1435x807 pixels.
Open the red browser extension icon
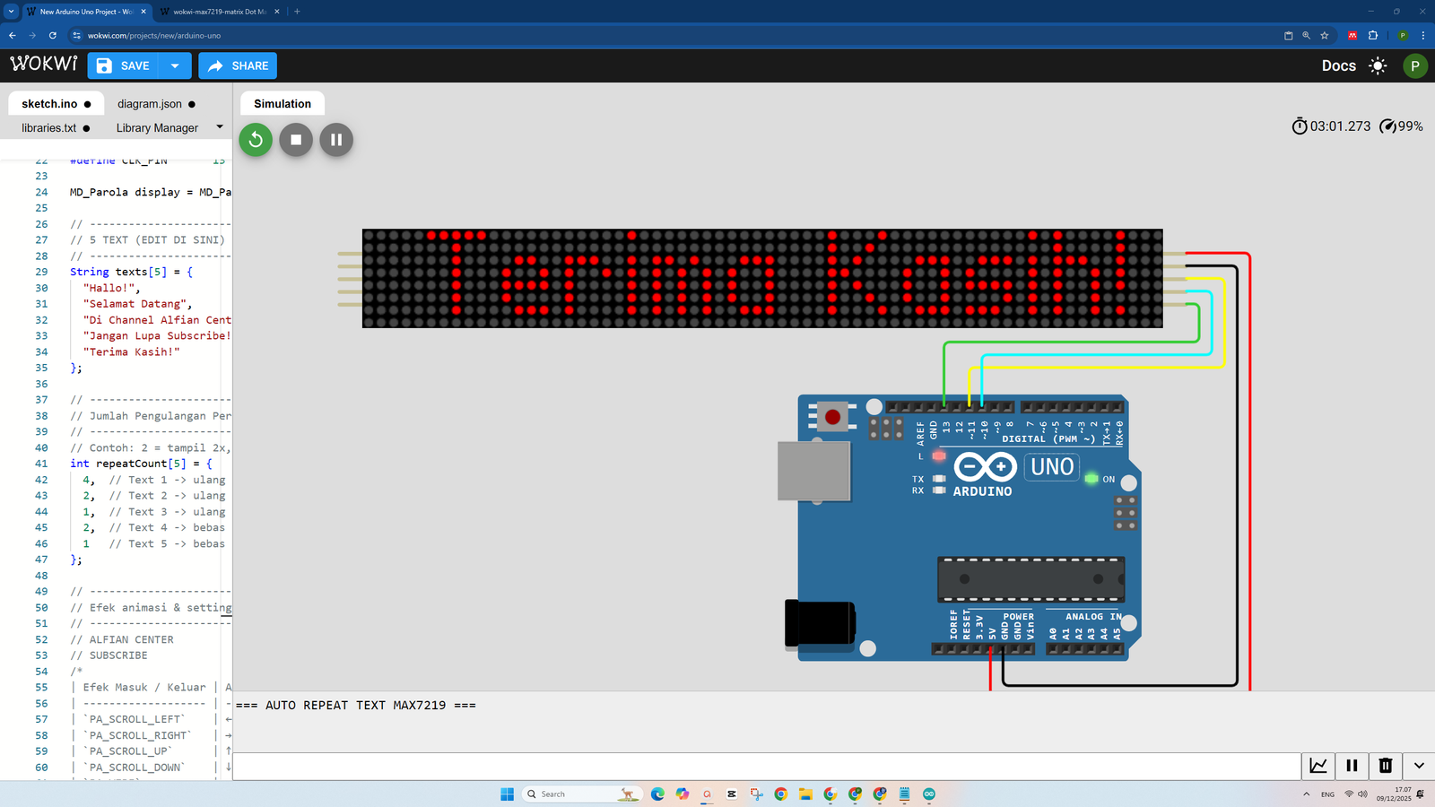pos(1352,36)
